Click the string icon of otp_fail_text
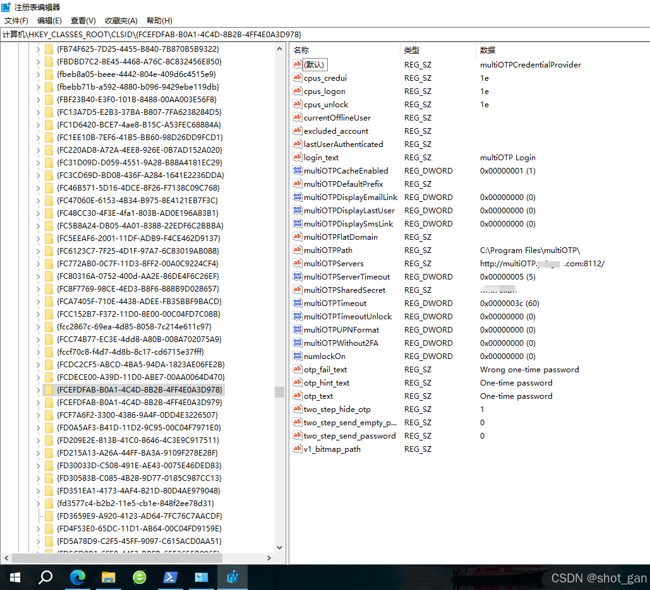Screen dimensions: 650x590 coord(298,369)
